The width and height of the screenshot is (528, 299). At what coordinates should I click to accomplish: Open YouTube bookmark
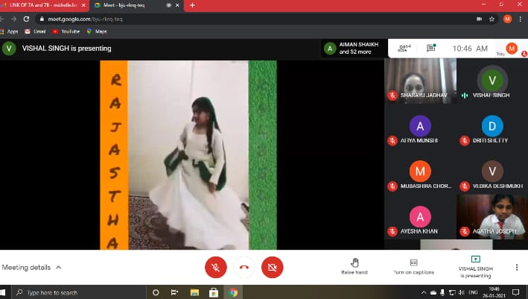tap(66, 31)
